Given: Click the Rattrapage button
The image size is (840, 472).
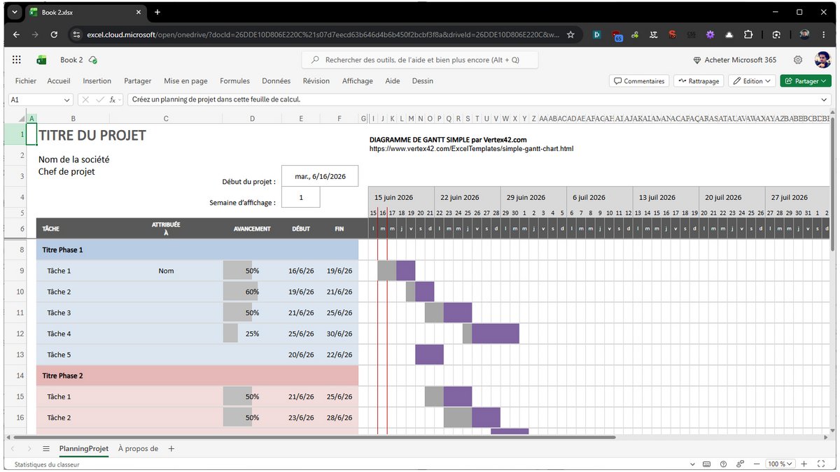Looking at the screenshot, I should click(x=699, y=81).
